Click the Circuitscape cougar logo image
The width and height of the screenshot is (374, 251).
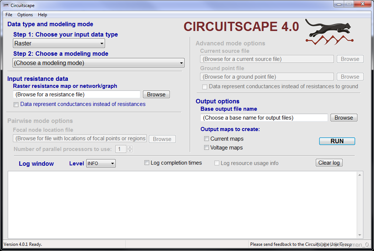[x=329, y=32]
